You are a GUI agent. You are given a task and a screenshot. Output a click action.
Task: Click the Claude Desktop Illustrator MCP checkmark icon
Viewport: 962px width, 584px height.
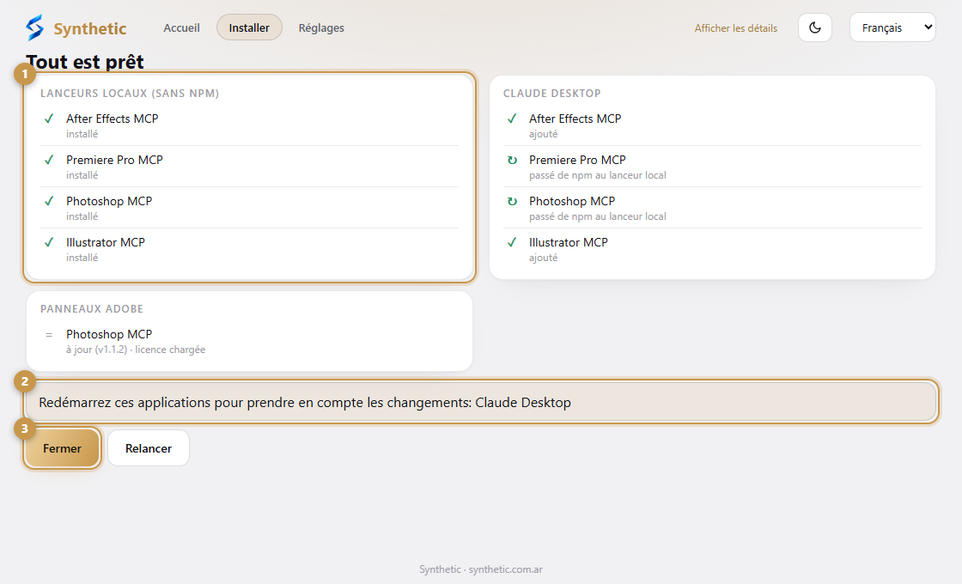pos(512,242)
